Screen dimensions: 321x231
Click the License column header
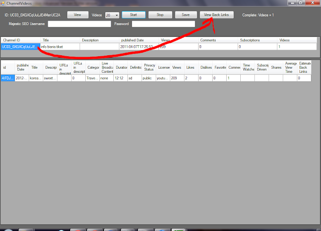click(x=163, y=67)
